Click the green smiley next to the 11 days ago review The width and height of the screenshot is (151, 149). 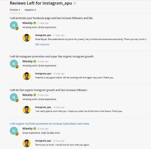click(x=34, y=23)
